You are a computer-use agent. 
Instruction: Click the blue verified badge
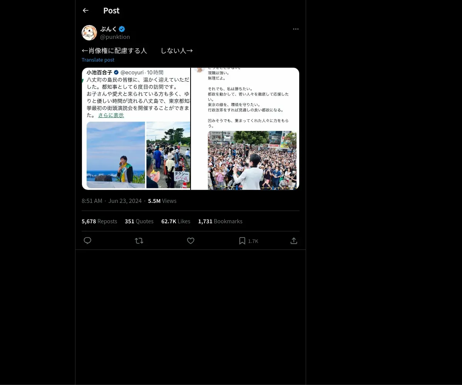click(x=122, y=29)
